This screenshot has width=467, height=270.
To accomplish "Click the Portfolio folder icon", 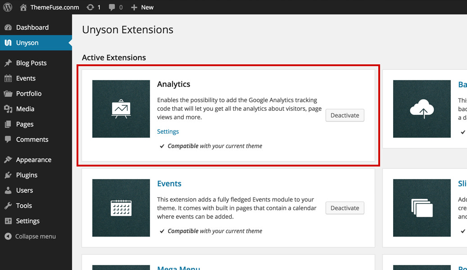I will (x=8, y=94).
